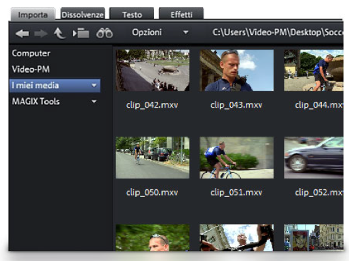
Task: Click the back navigation arrow
Action: tap(23, 32)
